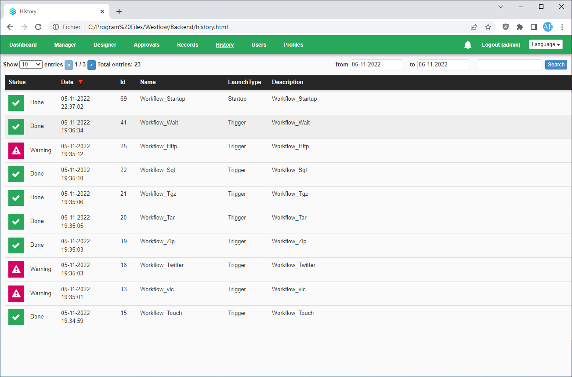Open the notifications bell icon
Screen dimensions: 572x377
point(468,45)
